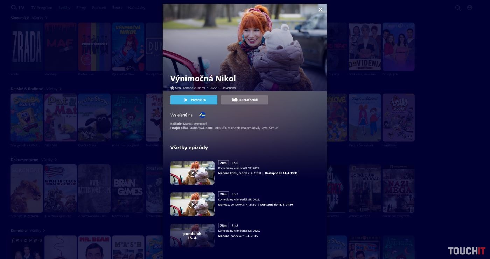Expand Dokumentárne category via Všetky
The image size is (490, 259).
(49, 160)
